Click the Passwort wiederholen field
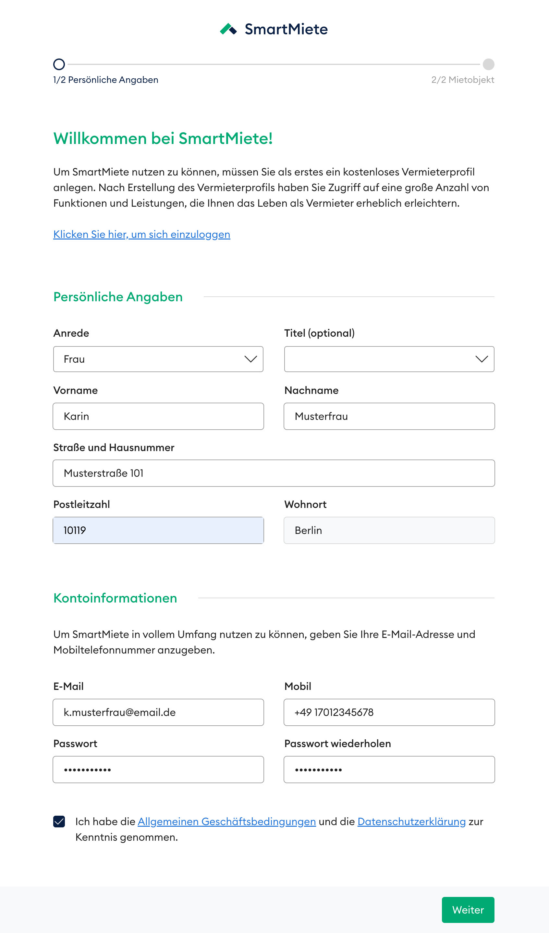The image size is (549, 933). pos(389,770)
